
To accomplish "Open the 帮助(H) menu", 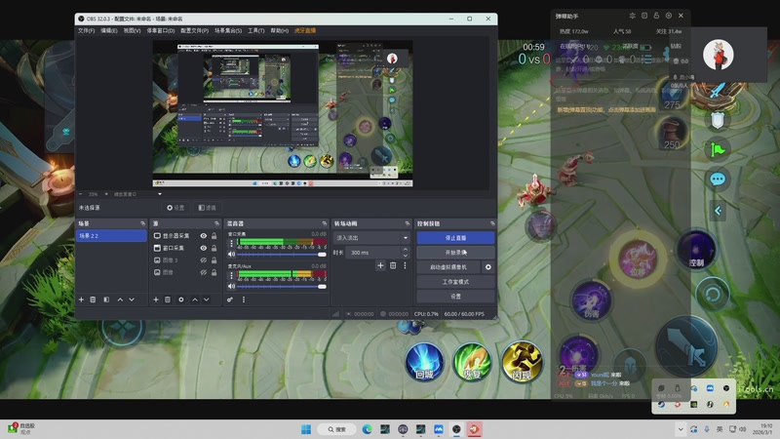I will [279, 31].
